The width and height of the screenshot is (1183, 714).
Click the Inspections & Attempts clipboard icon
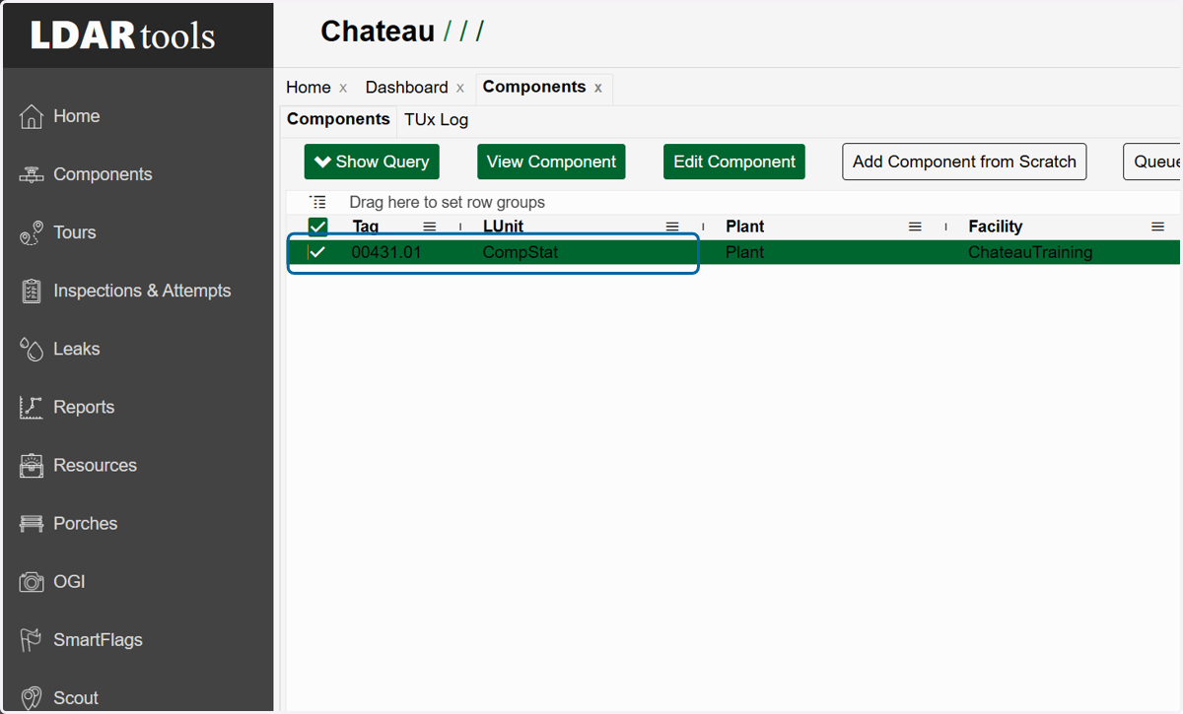(32, 291)
